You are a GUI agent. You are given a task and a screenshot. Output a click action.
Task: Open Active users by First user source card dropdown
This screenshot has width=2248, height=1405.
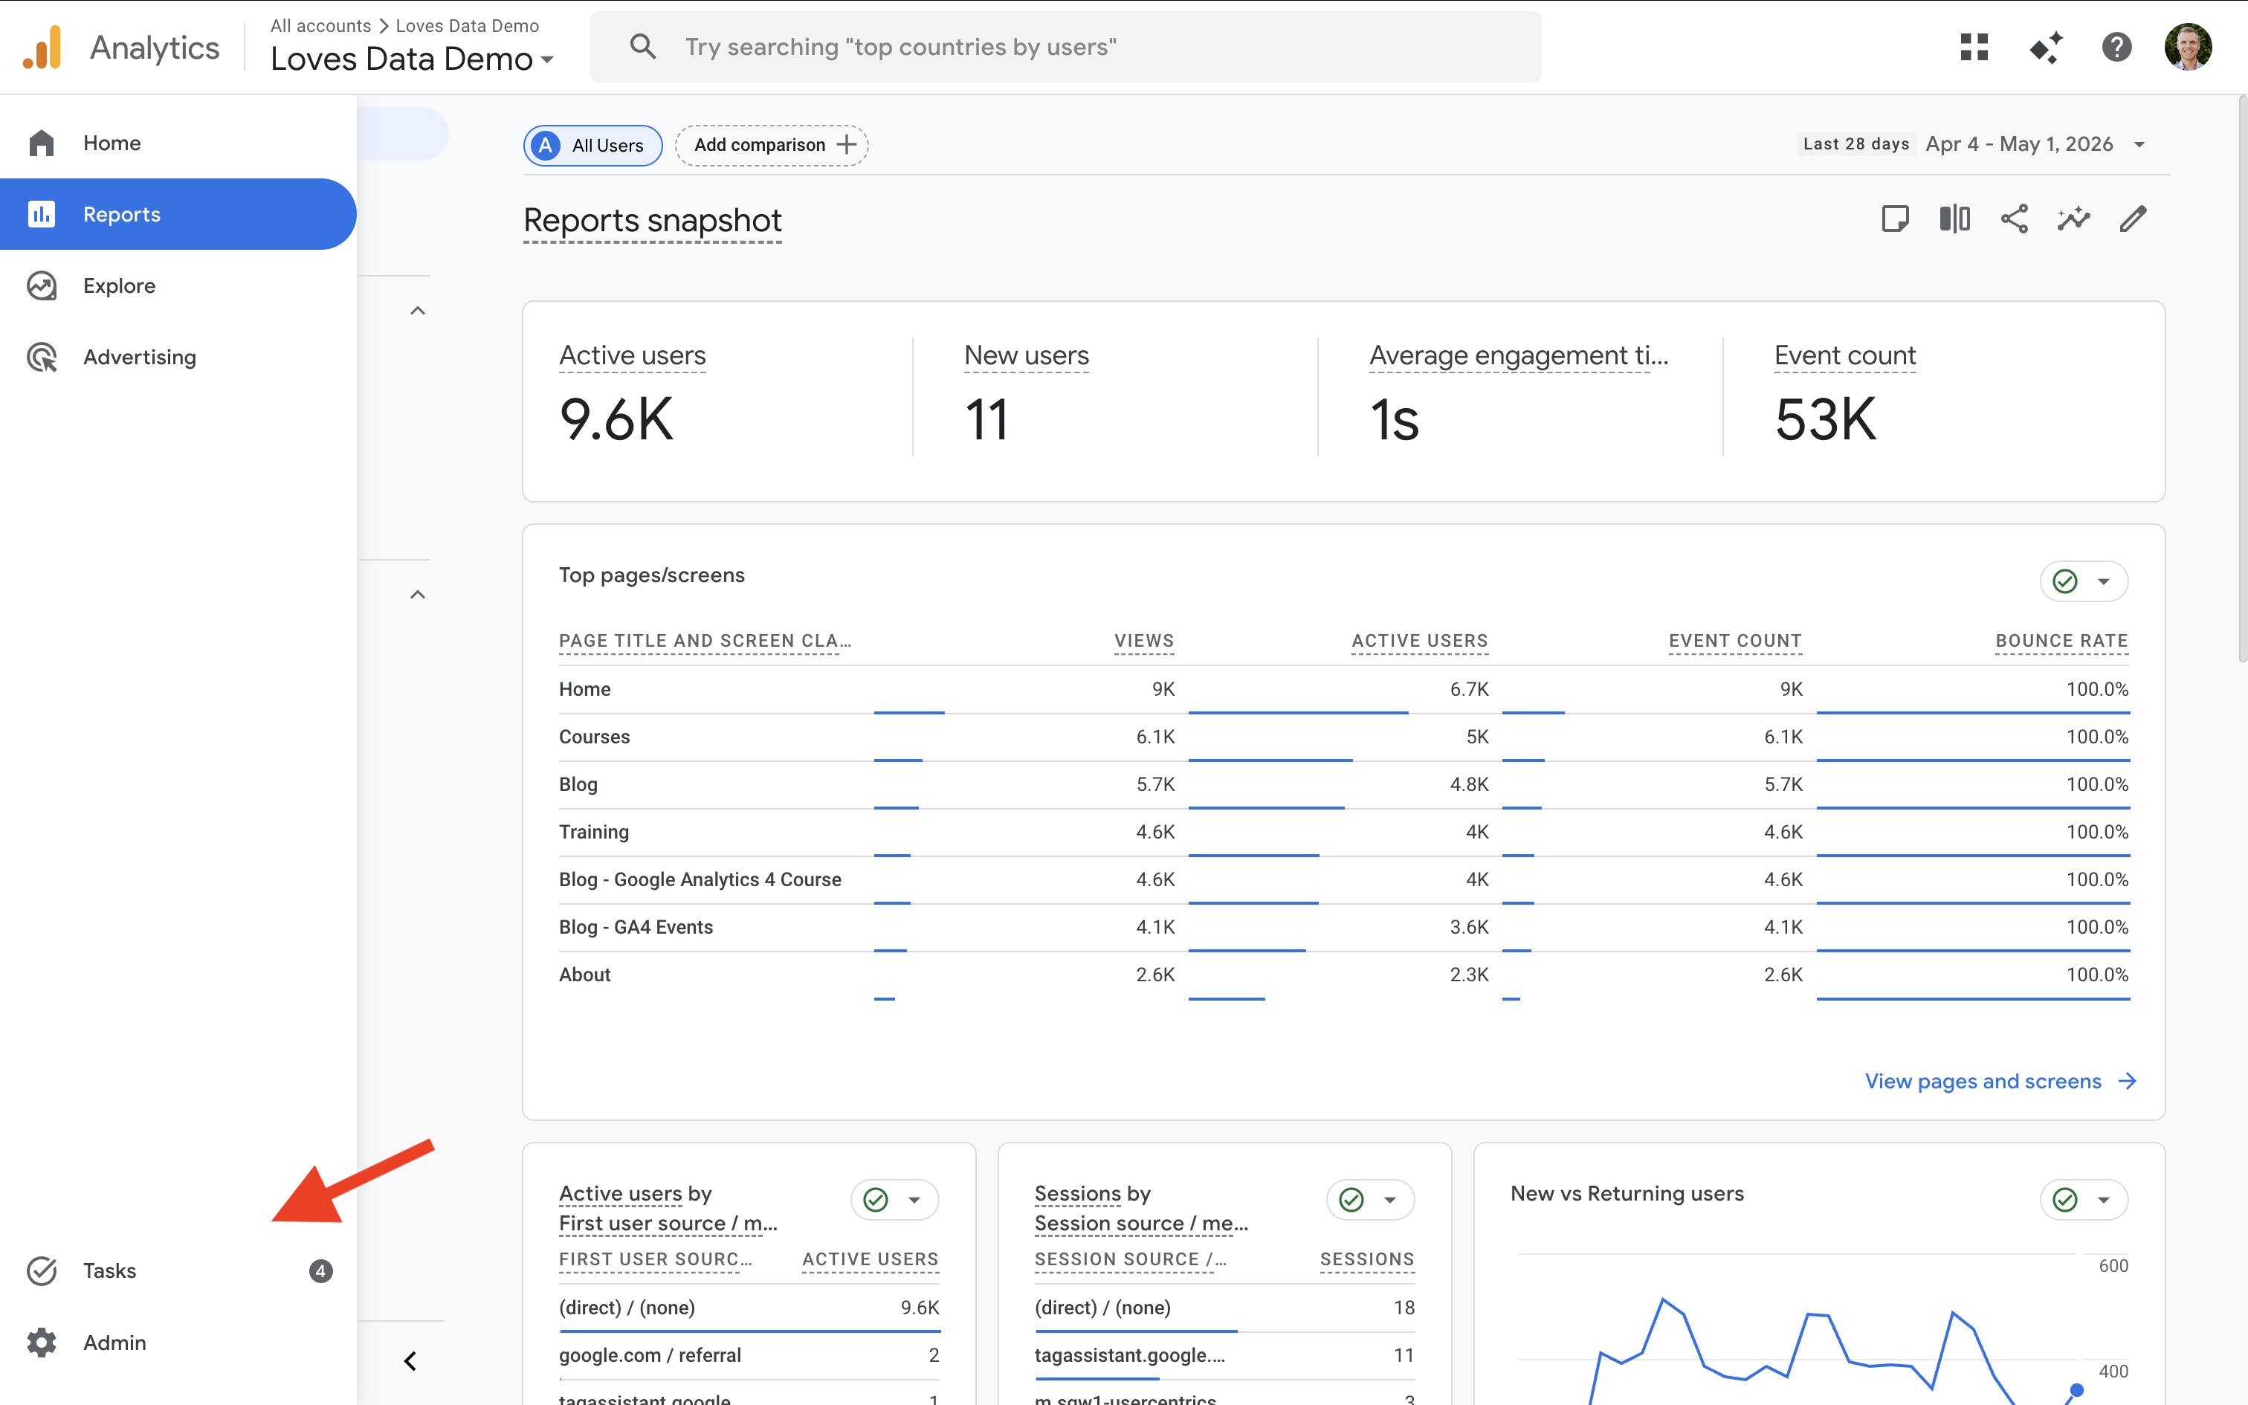[x=894, y=1200]
